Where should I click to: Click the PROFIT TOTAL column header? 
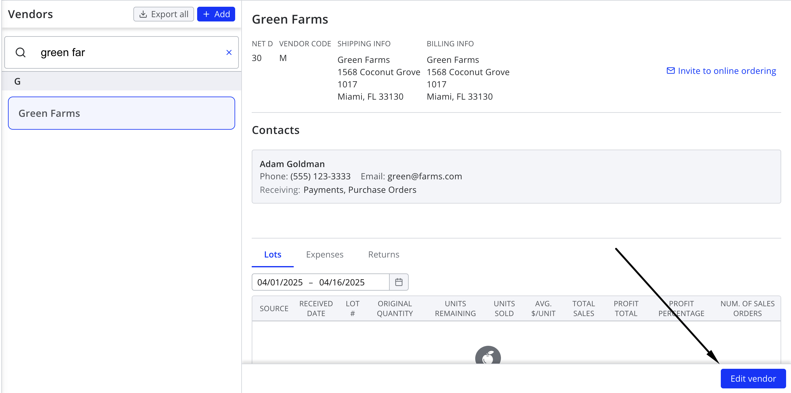626,308
